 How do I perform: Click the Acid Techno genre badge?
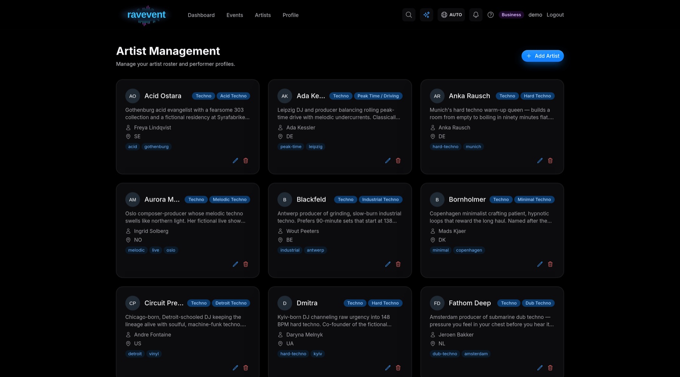(233, 96)
